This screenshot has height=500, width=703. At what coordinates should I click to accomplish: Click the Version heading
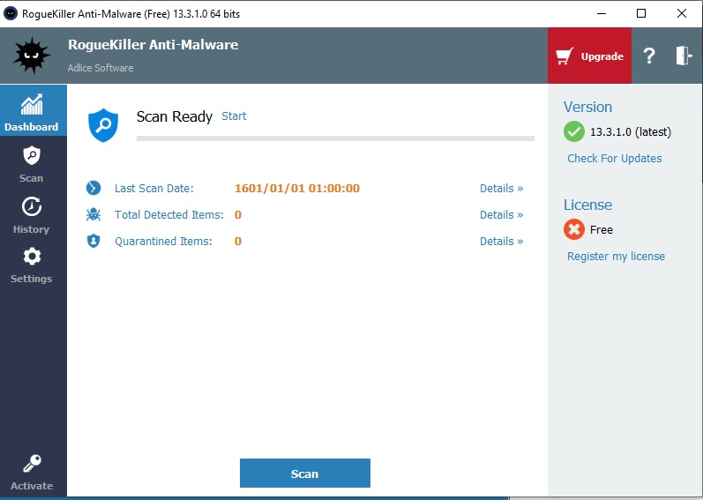tap(587, 107)
